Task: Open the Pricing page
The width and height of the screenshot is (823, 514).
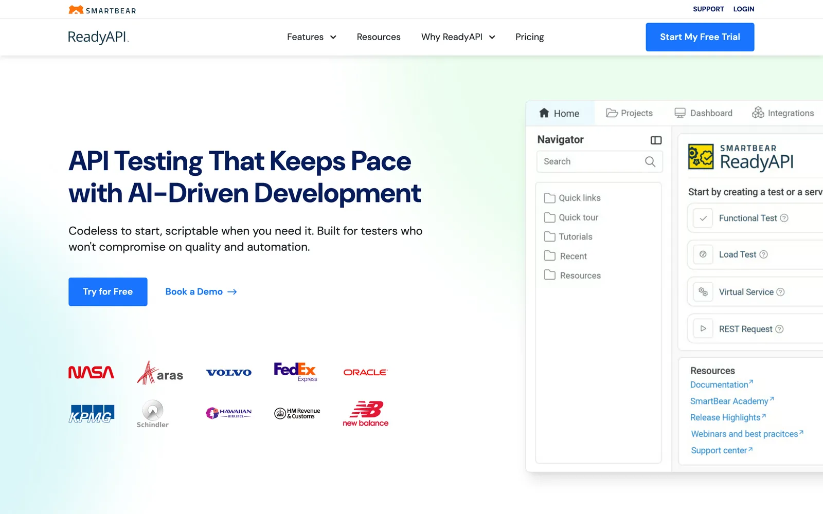Action: point(530,37)
